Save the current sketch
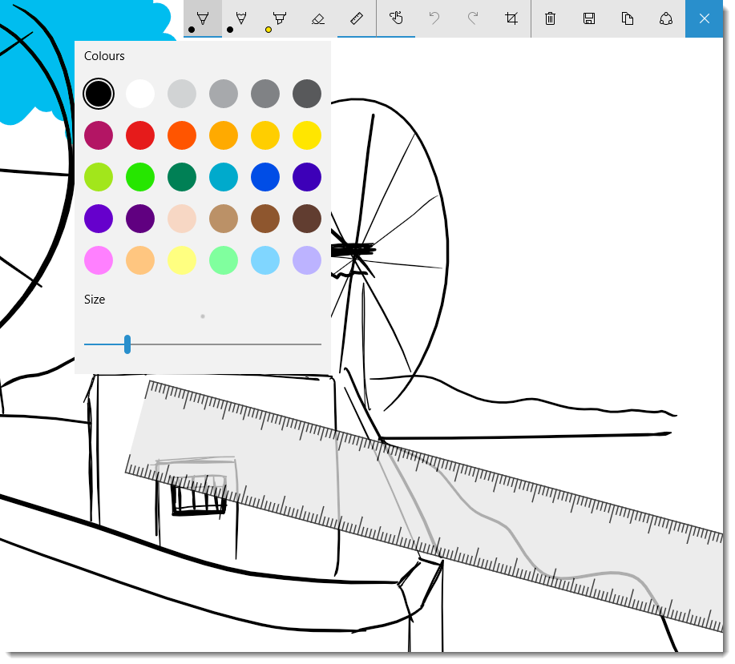 tap(589, 19)
